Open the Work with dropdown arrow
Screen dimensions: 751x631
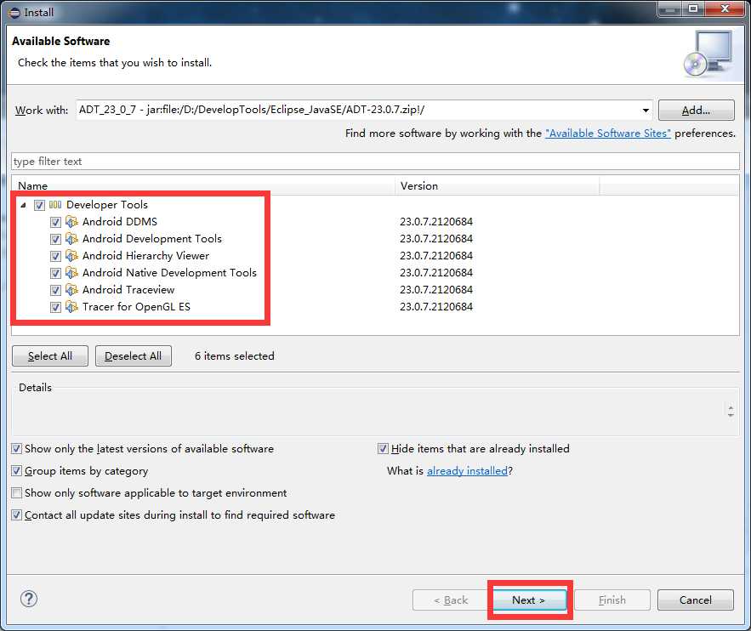tap(646, 110)
